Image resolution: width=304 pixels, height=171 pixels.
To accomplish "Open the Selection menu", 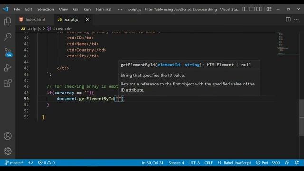I will point(46,9).
